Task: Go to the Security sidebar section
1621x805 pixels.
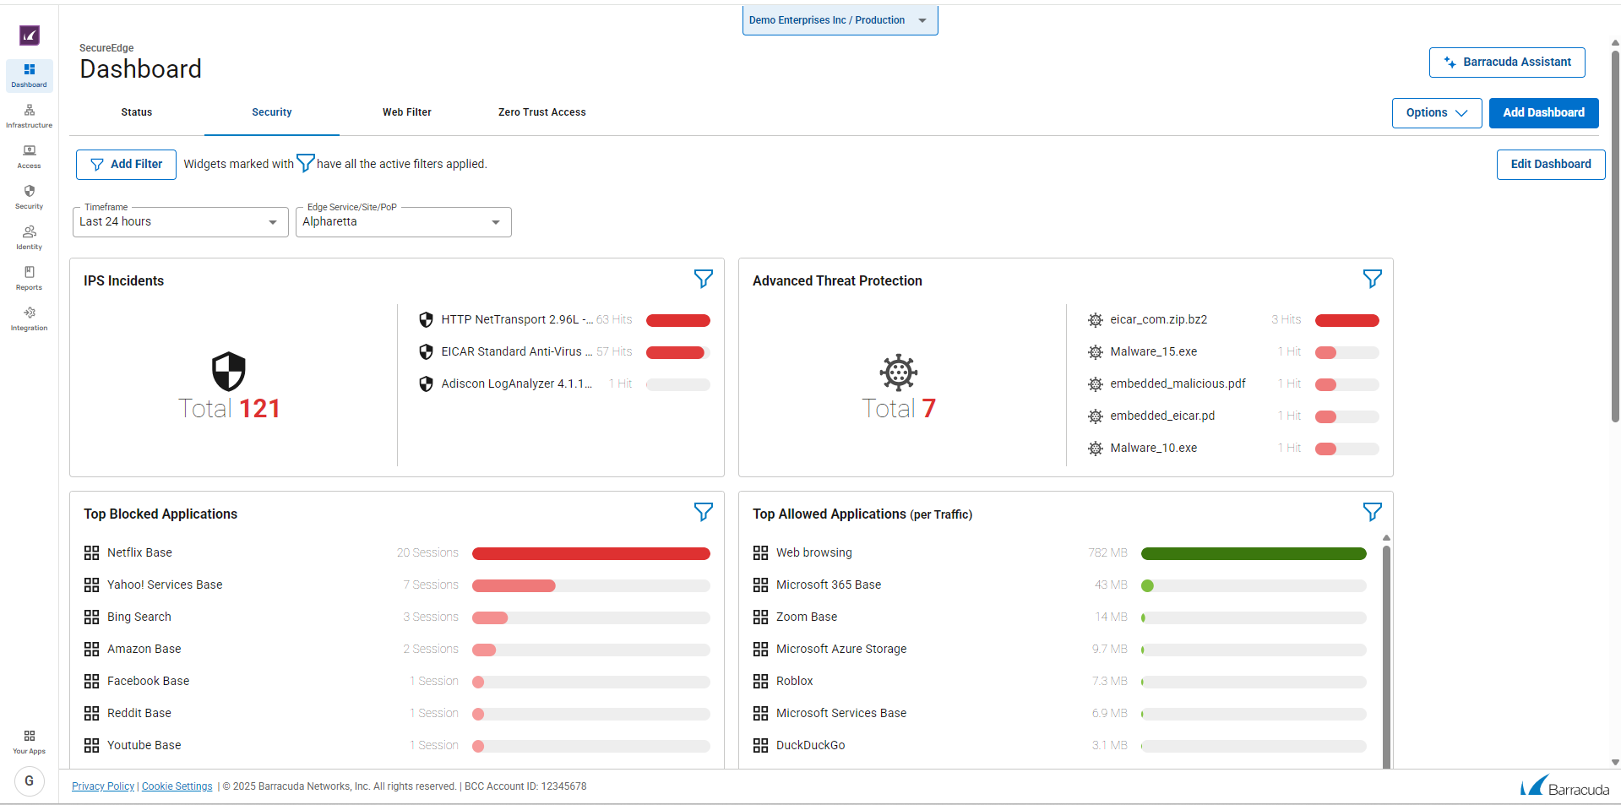Action: tap(29, 198)
